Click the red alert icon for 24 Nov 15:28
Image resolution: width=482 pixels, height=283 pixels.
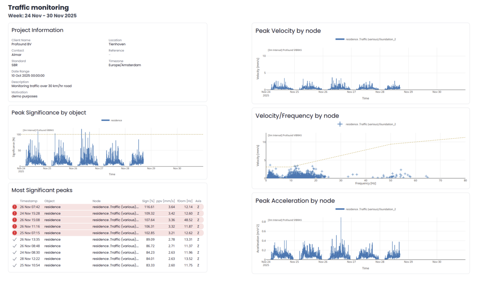click(x=14, y=213)
